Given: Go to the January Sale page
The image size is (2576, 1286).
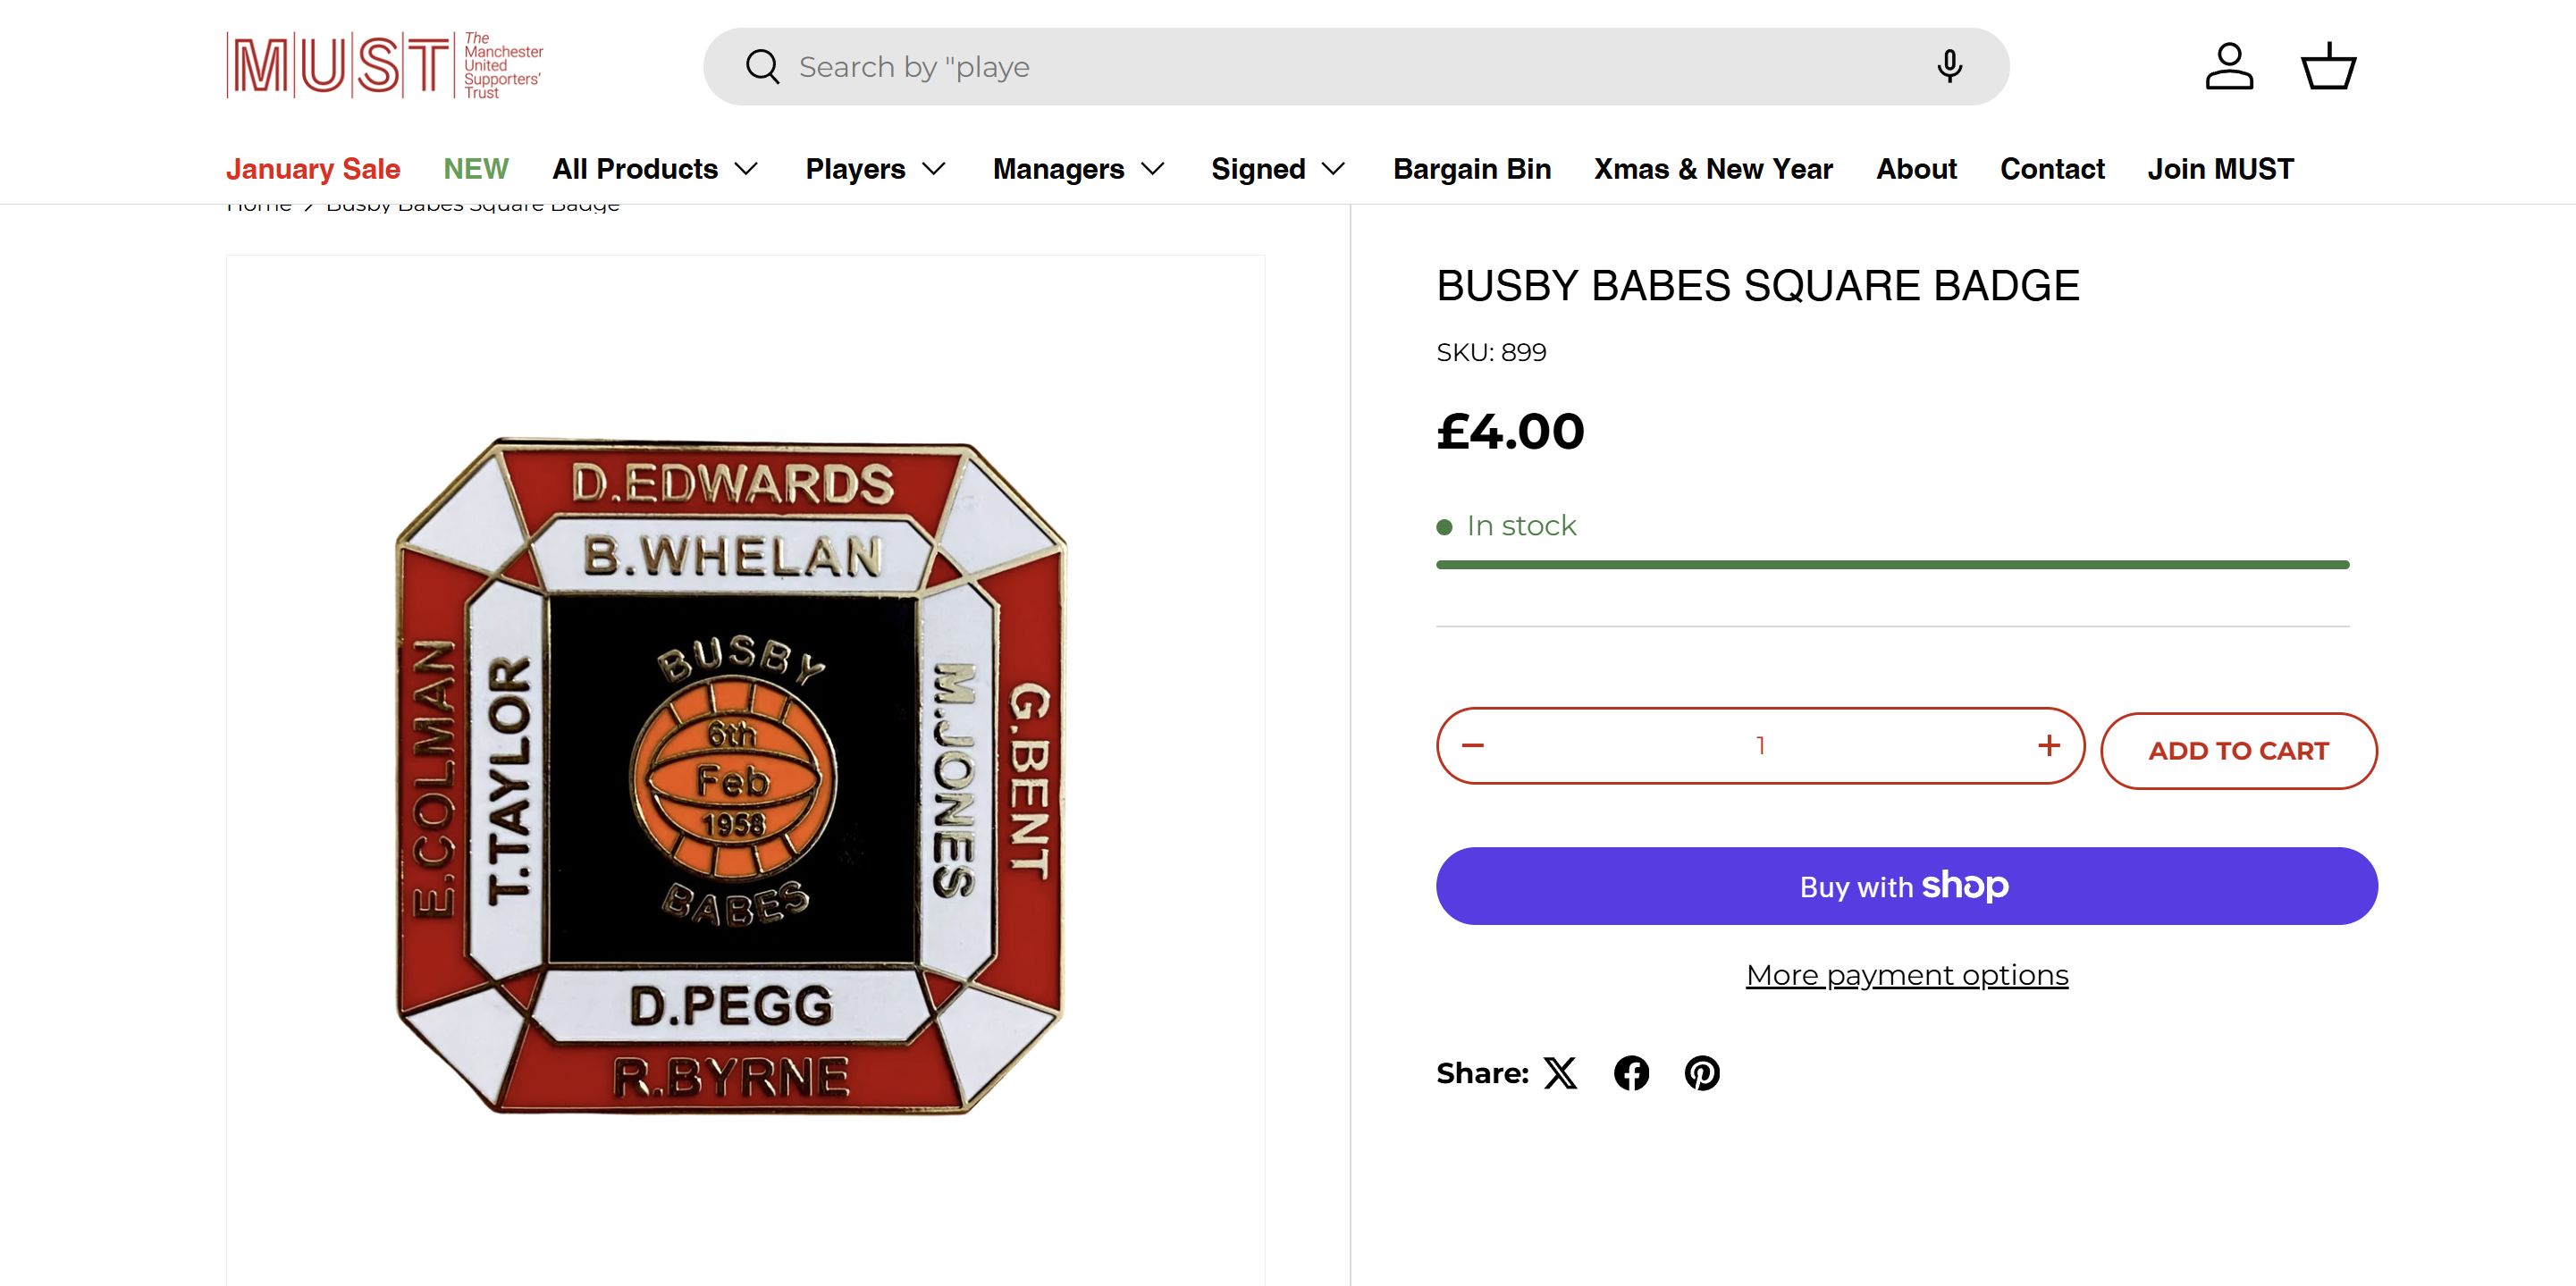Looking at the screenshot, I should [313, 169].
